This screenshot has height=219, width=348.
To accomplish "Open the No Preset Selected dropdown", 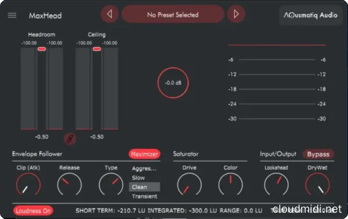I will coord(173,14).
